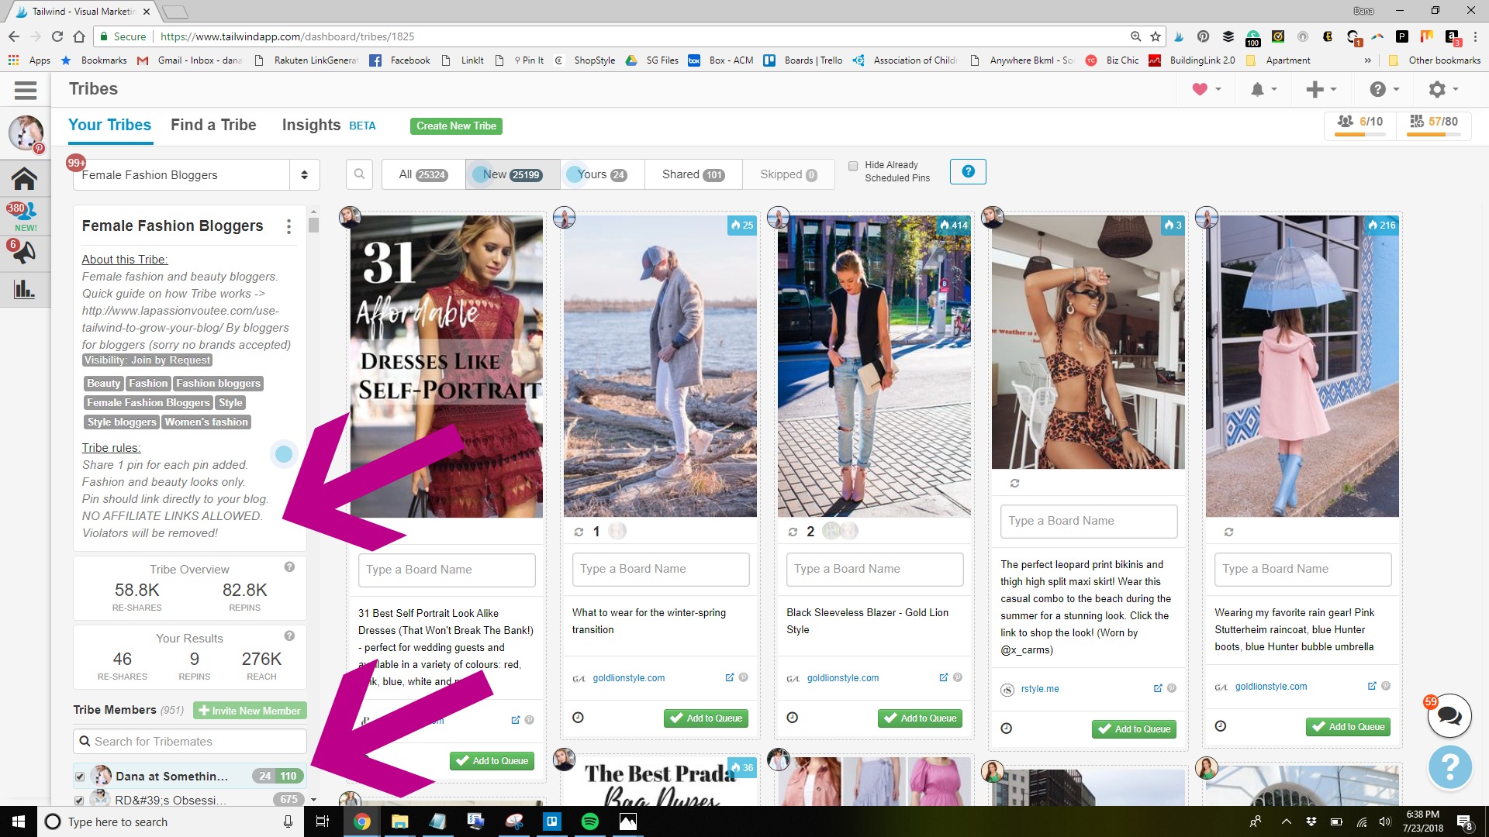Open the megaphone notifications sidebar icon
The height and width of the screenshot is (837, 1489).
point(24,252)
